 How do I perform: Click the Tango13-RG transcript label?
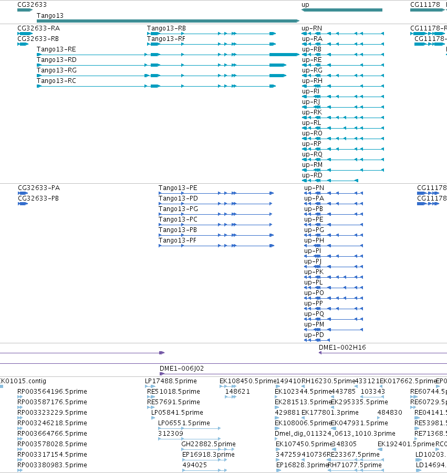pos(56,70)
